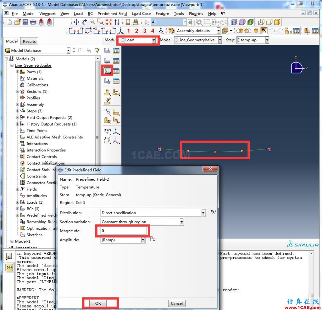Open the Load Manager icon
322x310 pixels.
tap(116, 50)
